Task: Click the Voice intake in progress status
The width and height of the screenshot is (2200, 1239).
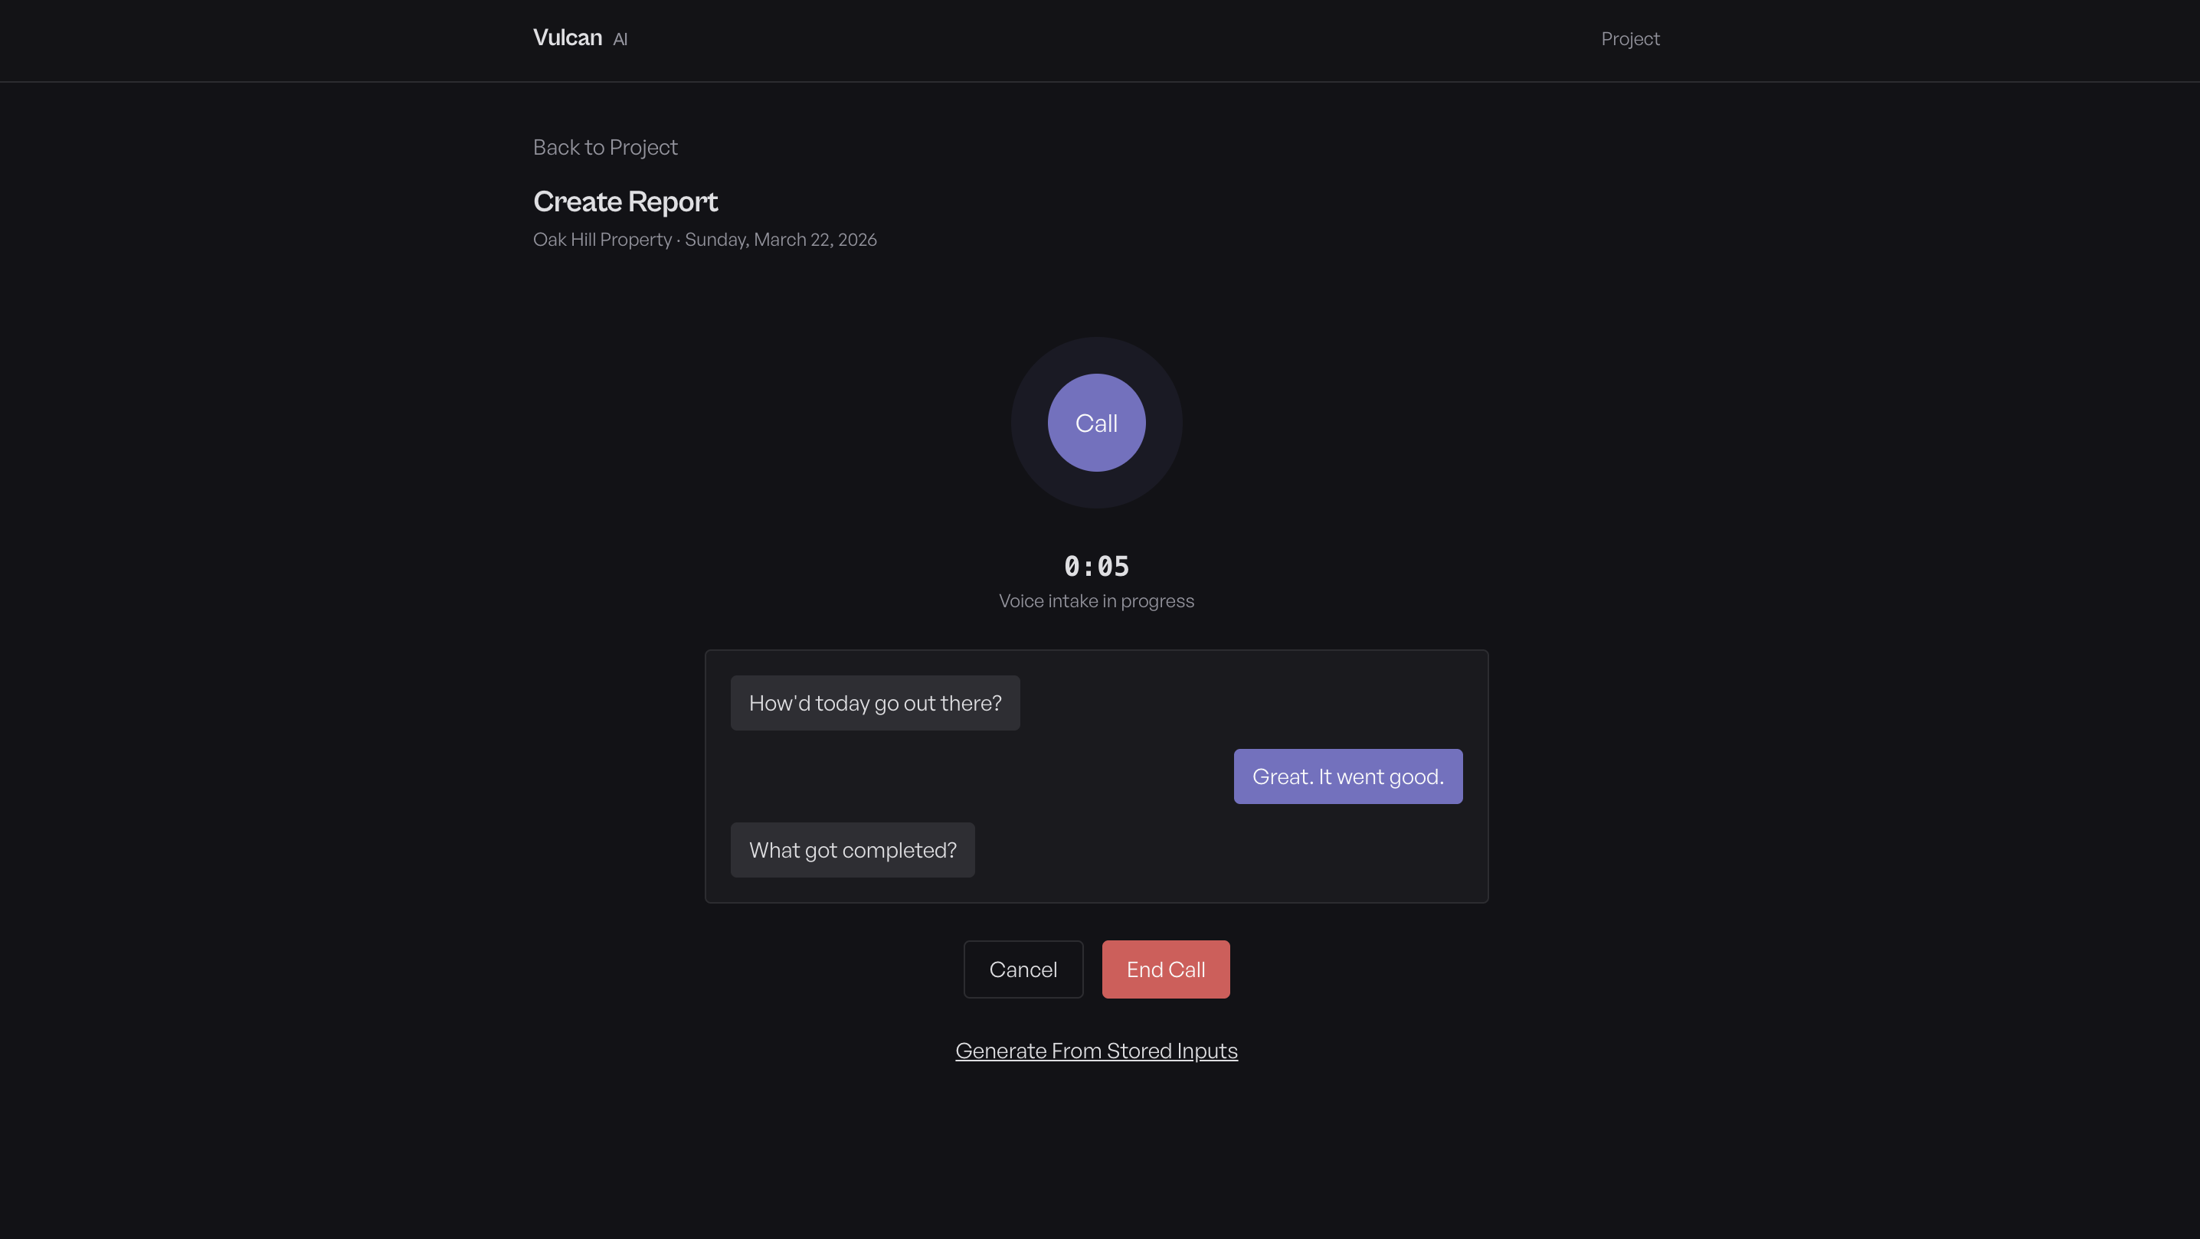Action: [1097, 600]
